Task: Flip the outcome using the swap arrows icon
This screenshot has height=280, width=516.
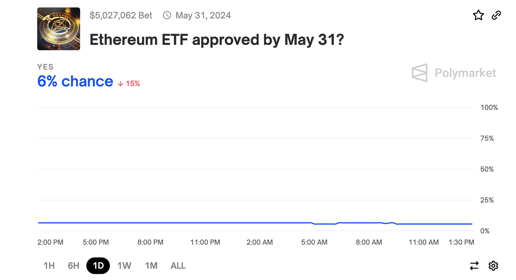Action: tap(474, 266)
